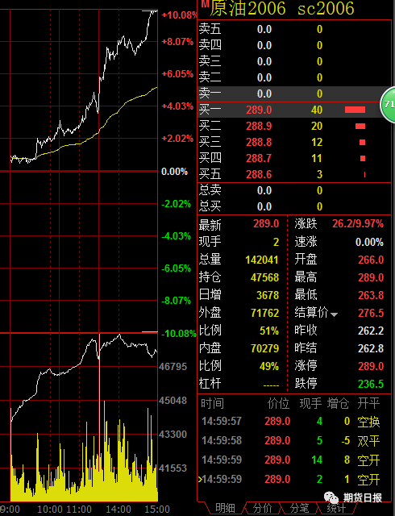Click the 14:00 time axis label
The height and width of the screenshot is (516, 395).
[x=118, y=510]
